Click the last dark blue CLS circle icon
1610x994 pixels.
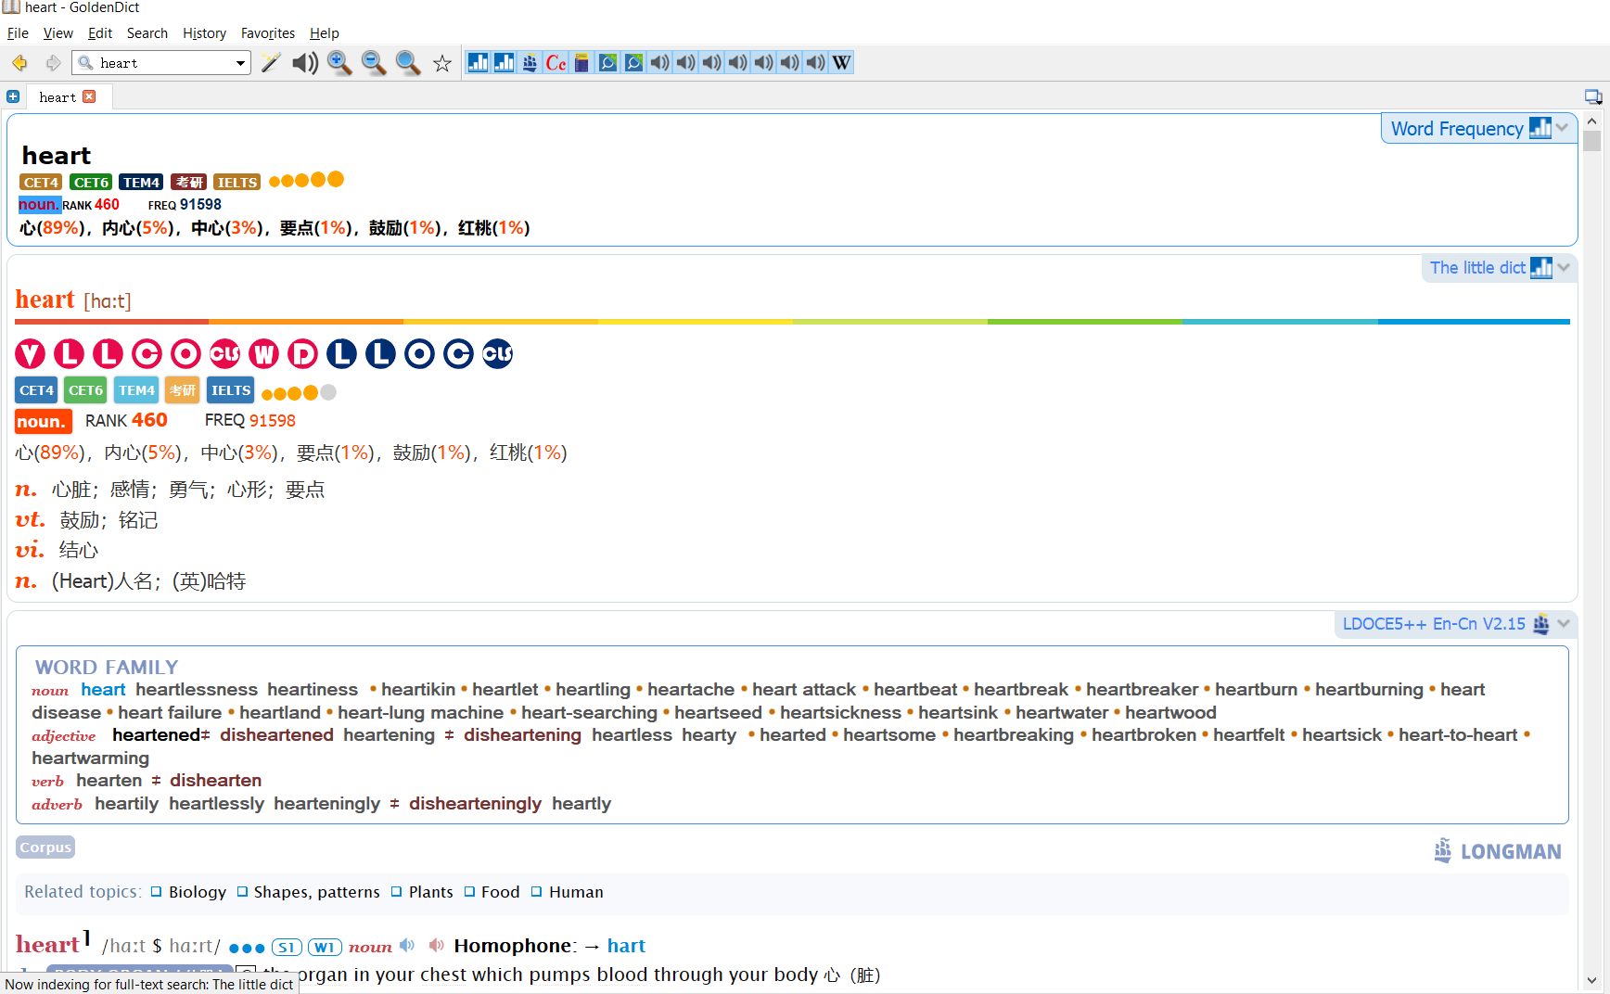pyautogui.click(x=497, y=353)
